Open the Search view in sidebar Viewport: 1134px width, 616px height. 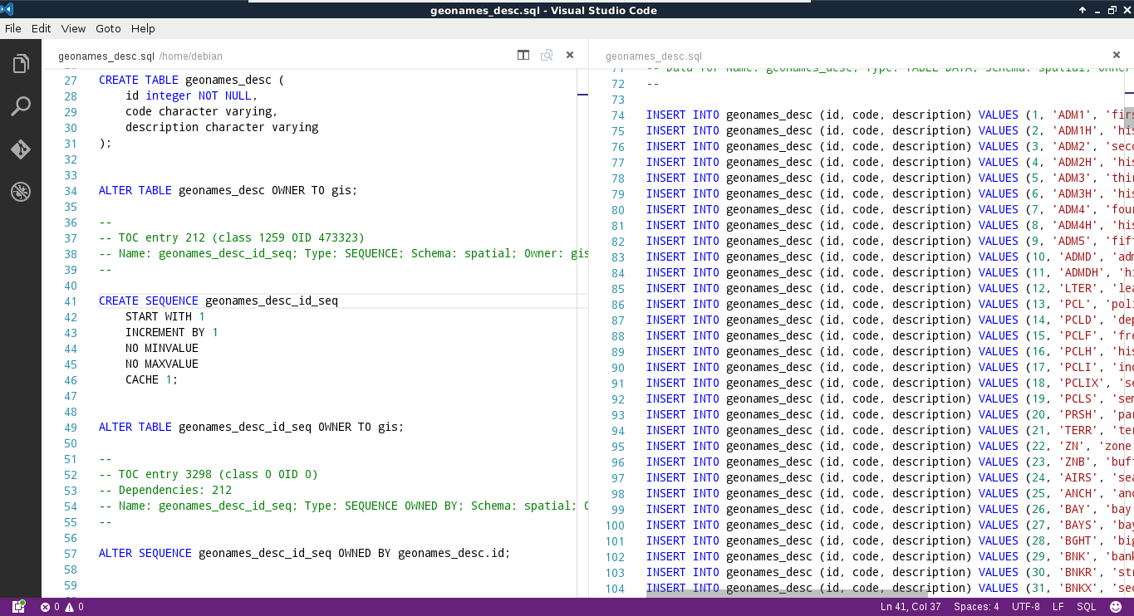[x=21, y=106]
